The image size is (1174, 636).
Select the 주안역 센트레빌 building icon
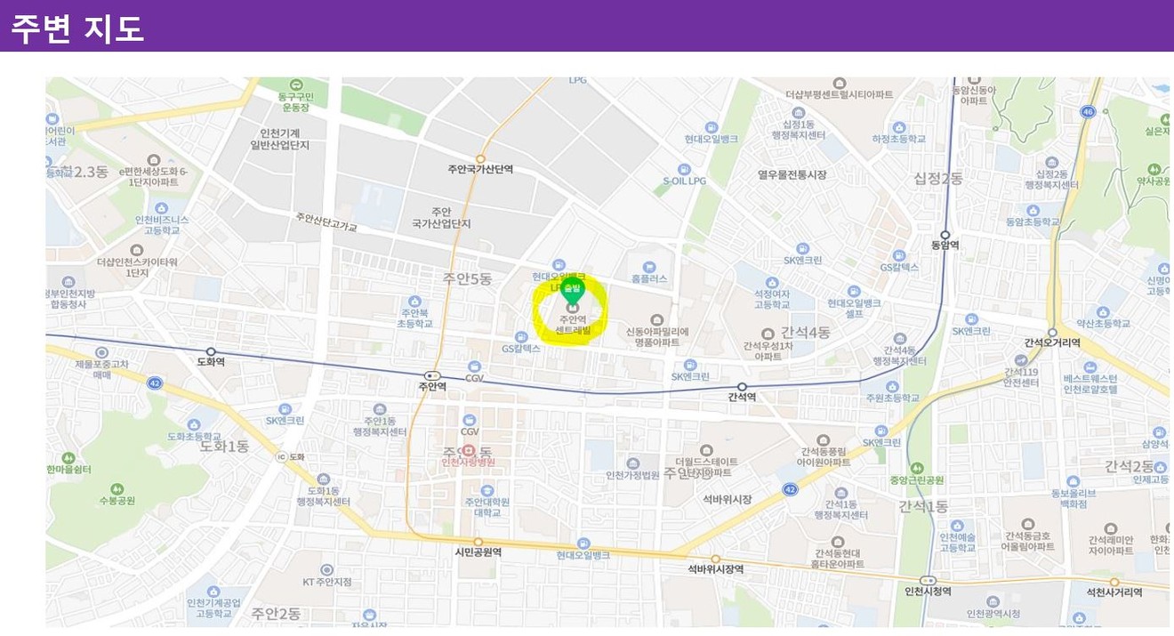point(572,309)
